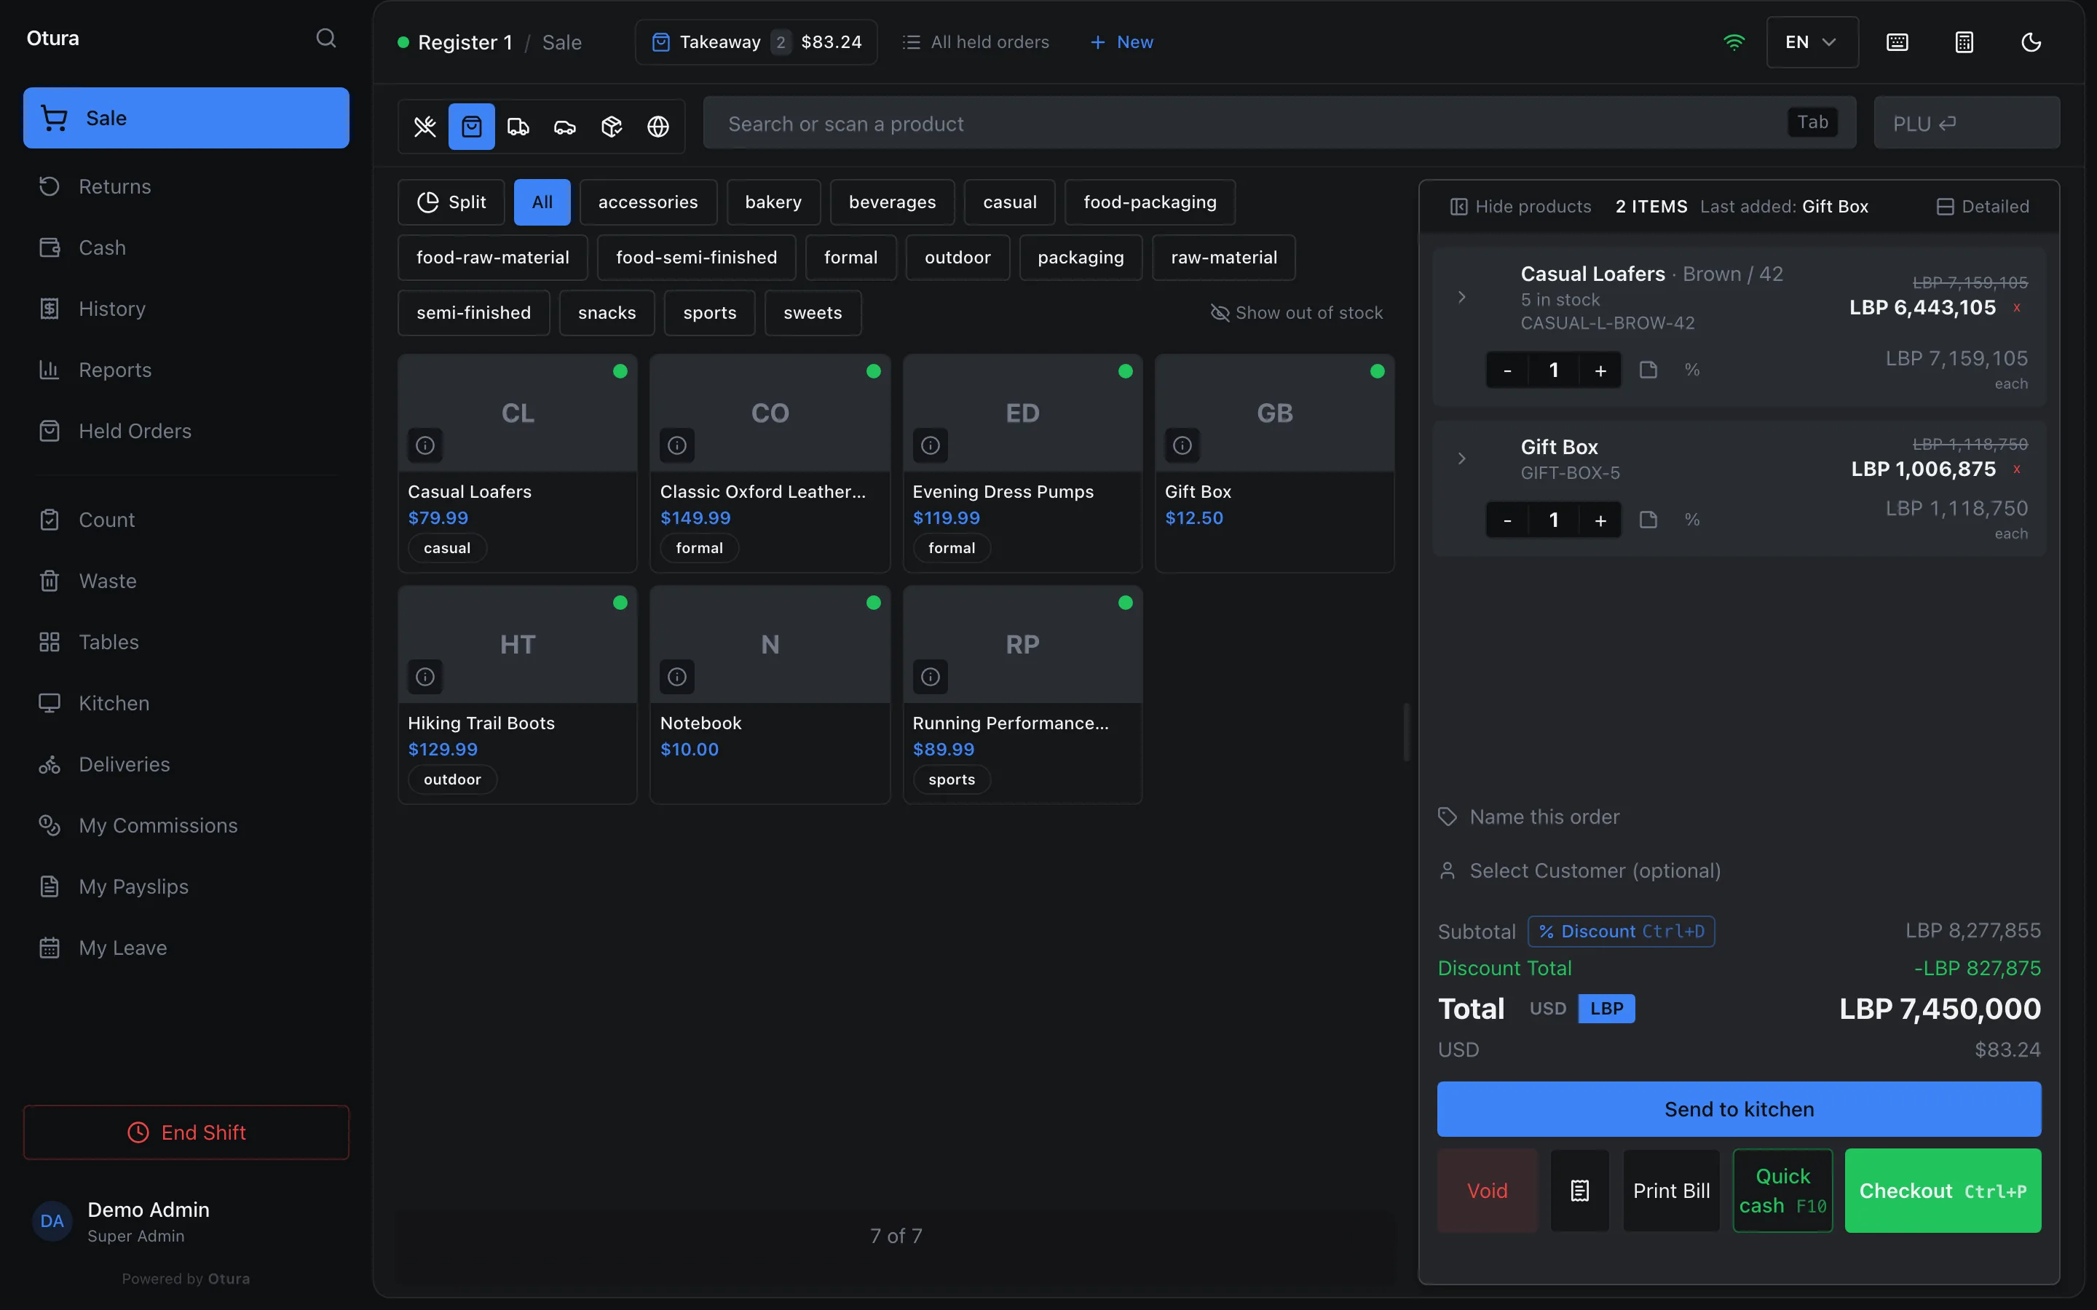Screen dimensions: 2097x1310
Task: Click Send to kitchen
Action: 1739,1109
